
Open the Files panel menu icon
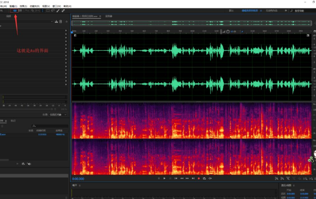(6, 121)
